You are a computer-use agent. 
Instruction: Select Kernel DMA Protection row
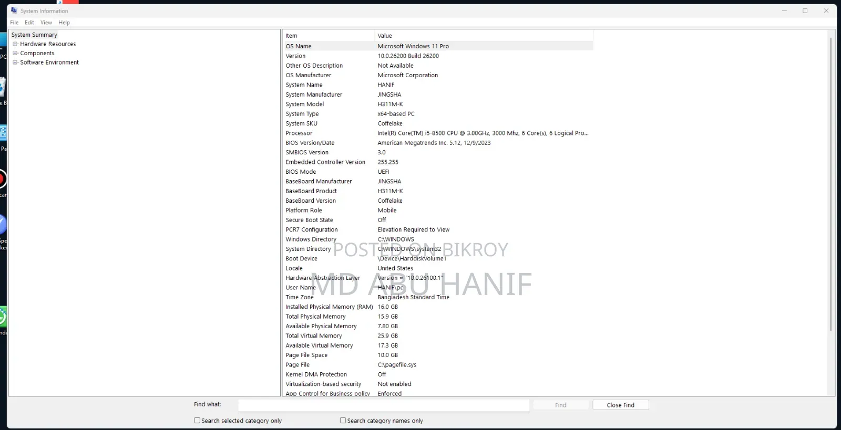438,374
